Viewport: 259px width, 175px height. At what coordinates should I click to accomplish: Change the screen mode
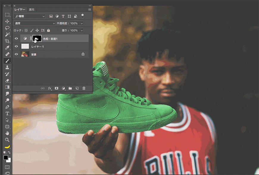7,173
